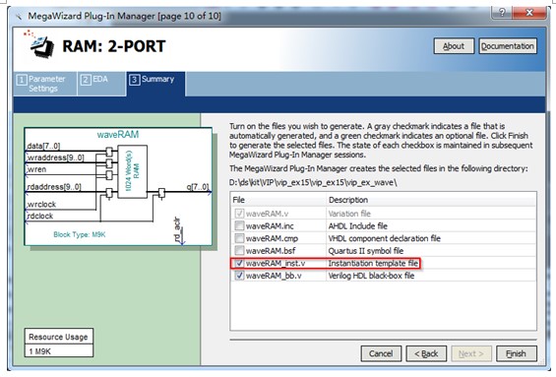The image size is (556, 377).
Task: Click the Finish button
Action: [516, 353]
